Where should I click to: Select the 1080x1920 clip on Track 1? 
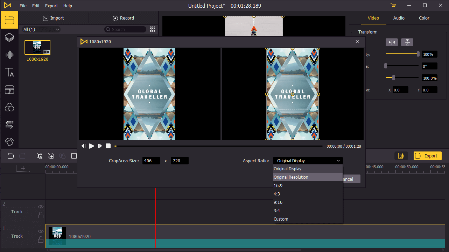click(245, 236)
